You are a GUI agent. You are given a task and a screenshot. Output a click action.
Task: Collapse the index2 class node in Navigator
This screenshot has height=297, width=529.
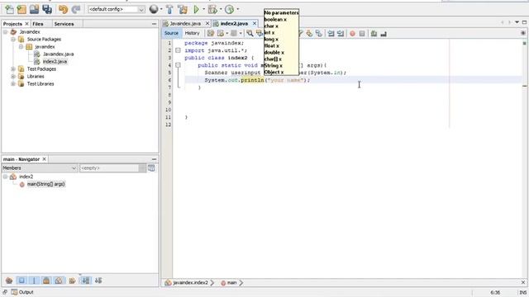click(6, 177)
